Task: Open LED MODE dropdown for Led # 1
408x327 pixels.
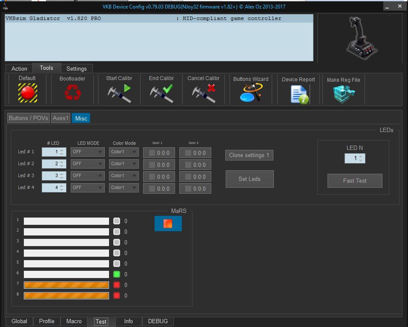Action: pos(87,152)
